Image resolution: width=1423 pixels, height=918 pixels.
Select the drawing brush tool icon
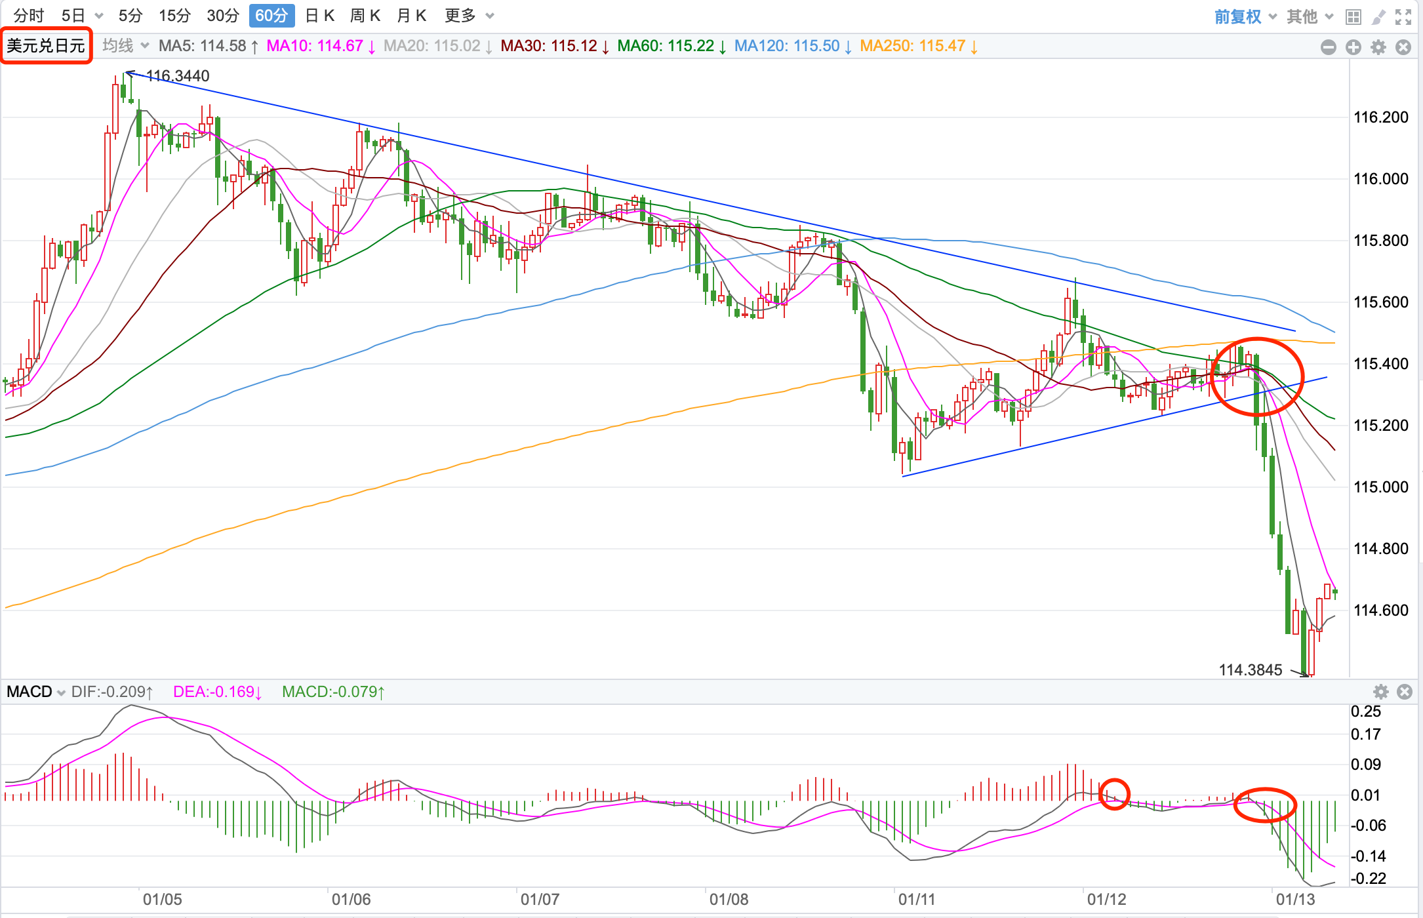(1378, 16)
